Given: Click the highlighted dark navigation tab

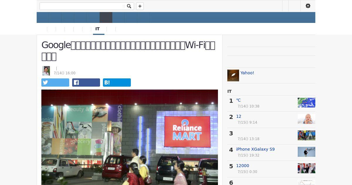Looking at the screenshot, I should pyautogui.click(x=106, y=18).
